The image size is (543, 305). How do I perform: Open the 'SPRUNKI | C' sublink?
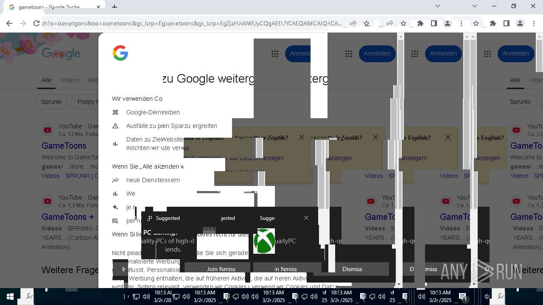[81, 176]
